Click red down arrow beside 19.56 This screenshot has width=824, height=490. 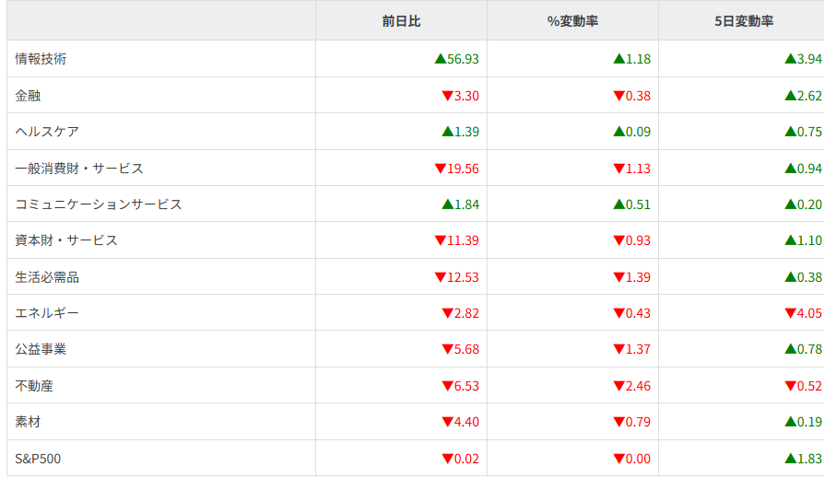440,169
